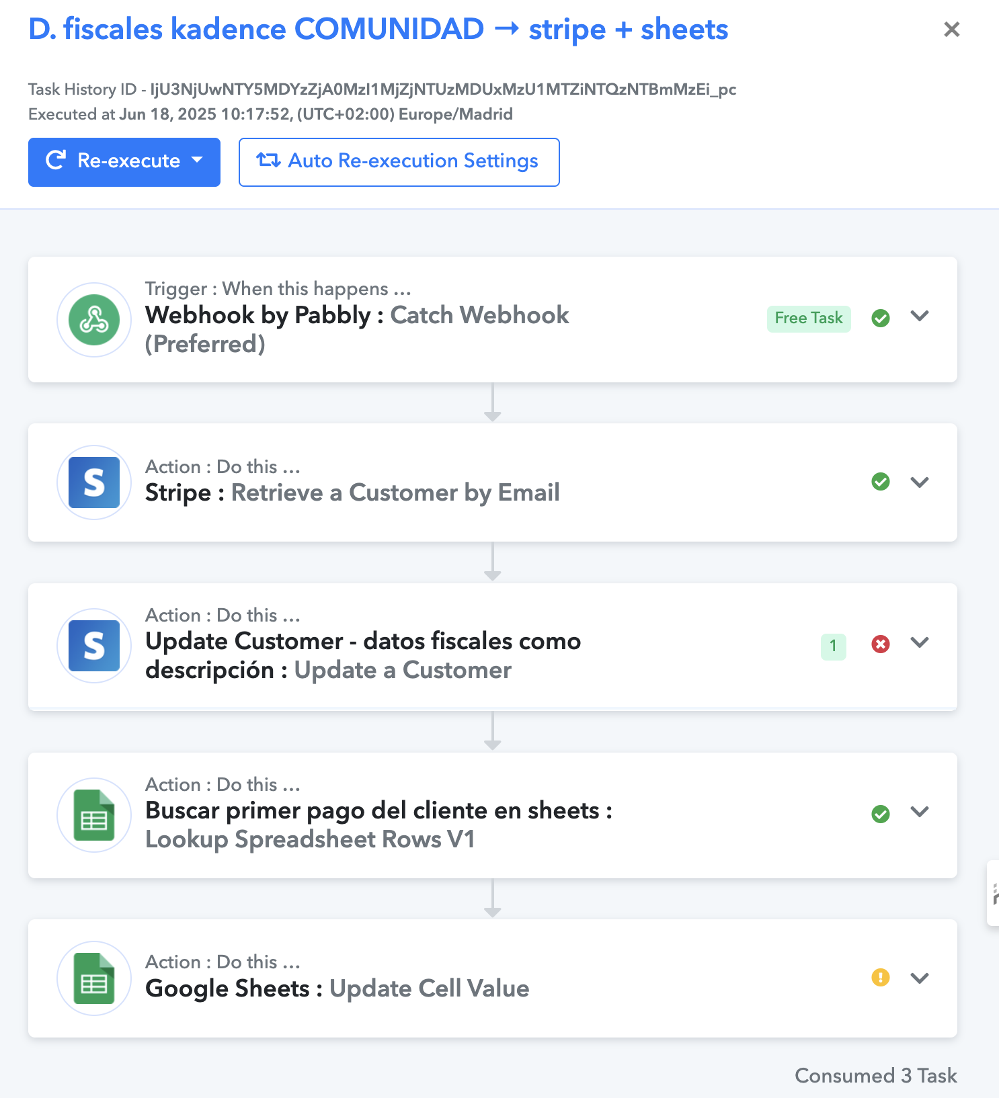The image size is (999, 1098).
Task: Click the Consumed 3 Task label
Action: (x=876, y=1076)
